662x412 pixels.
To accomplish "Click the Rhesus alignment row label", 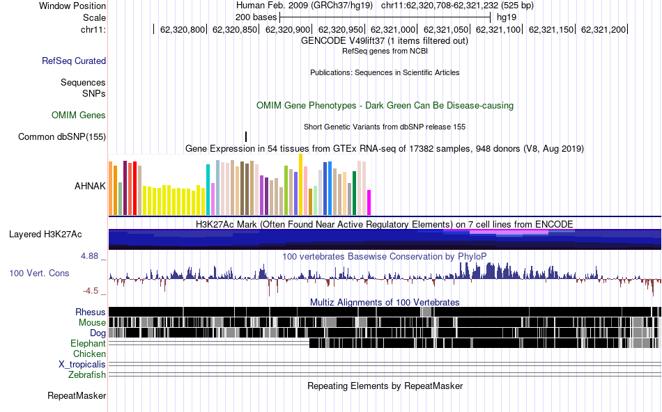I will tap(91, 312).
